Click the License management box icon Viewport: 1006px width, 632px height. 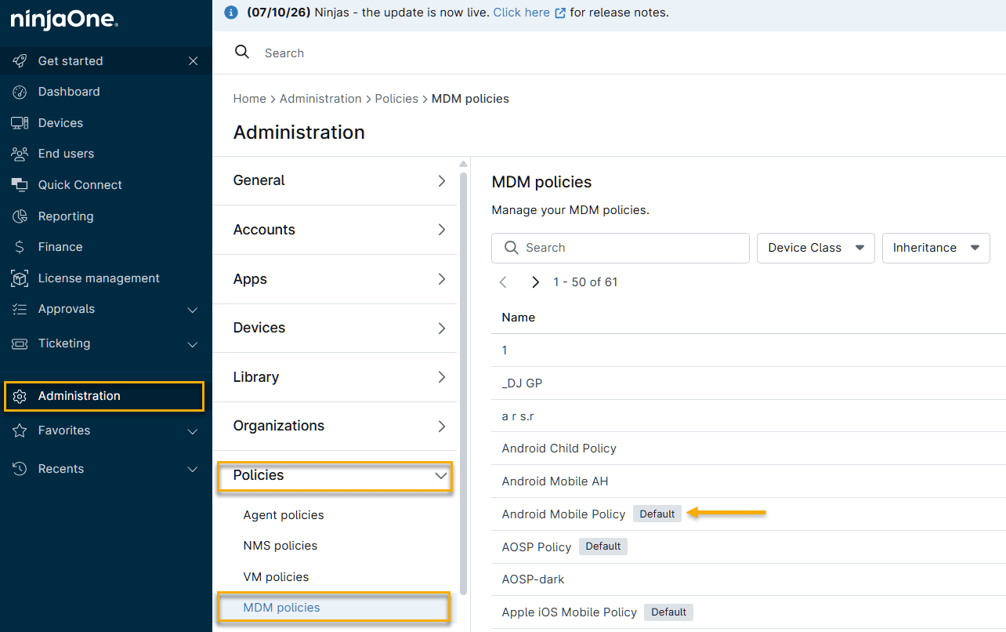click(x=20, y=278)
